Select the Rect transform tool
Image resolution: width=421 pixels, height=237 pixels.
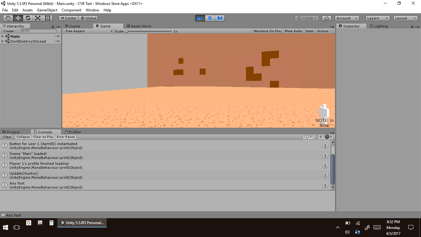coord(47,18)
